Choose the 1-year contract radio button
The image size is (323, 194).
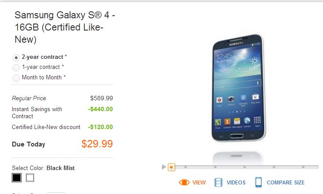(x=16, y=68)
